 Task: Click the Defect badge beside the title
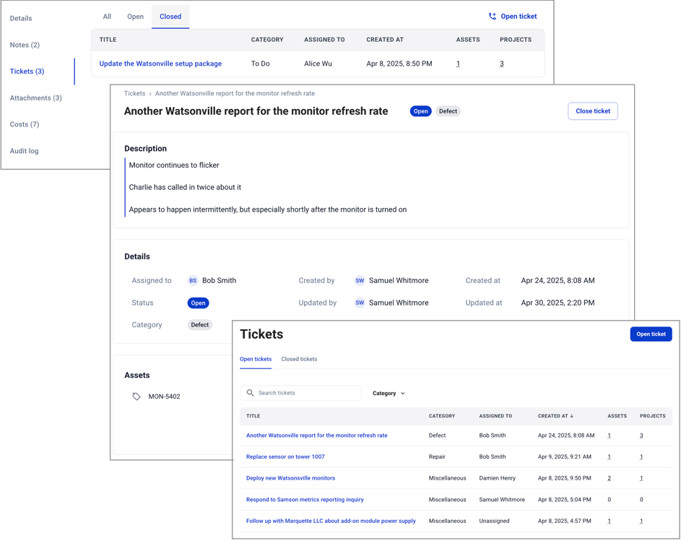click(x=448, y=111)
